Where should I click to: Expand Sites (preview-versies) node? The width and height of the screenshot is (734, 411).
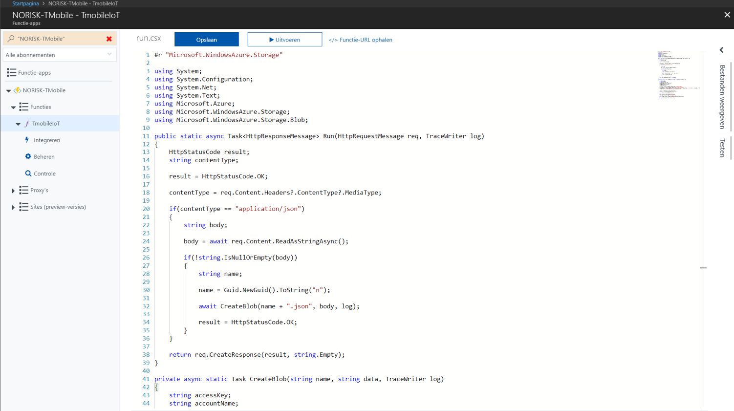(x=13, y=207)
